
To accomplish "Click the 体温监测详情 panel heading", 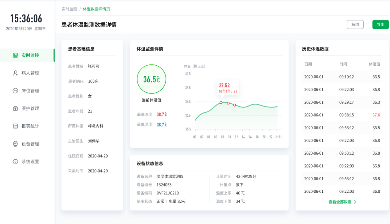I will (150, 49).
